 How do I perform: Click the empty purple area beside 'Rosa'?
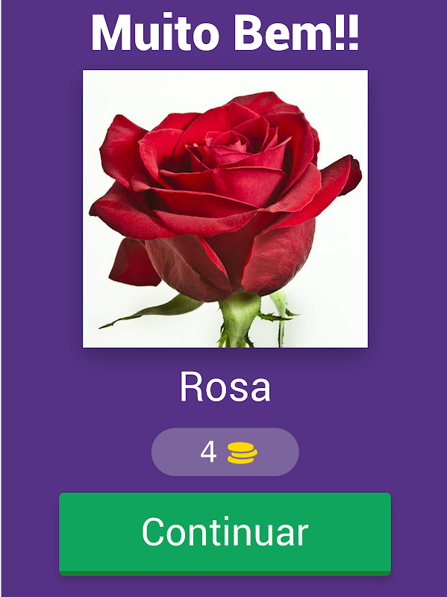coord(335,387)
